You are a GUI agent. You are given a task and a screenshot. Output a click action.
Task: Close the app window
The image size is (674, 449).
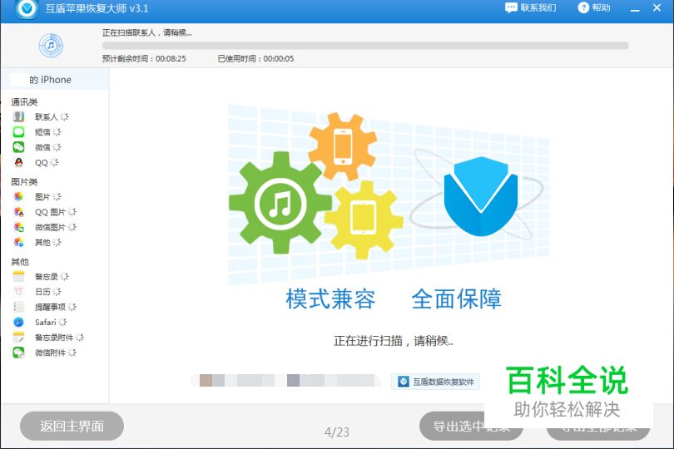click(x=657, y=7)
